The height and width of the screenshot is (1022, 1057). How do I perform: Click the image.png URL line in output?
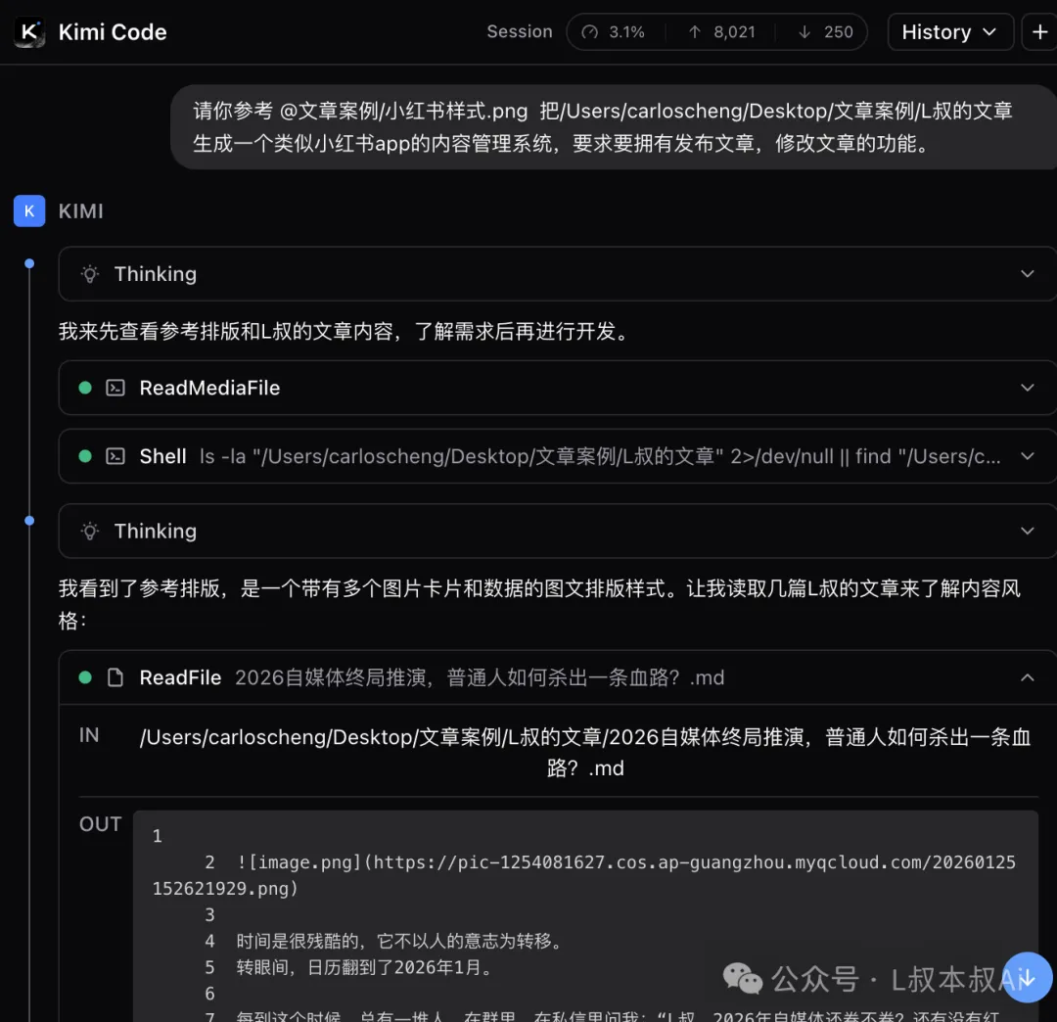click(x=583, y=875)
